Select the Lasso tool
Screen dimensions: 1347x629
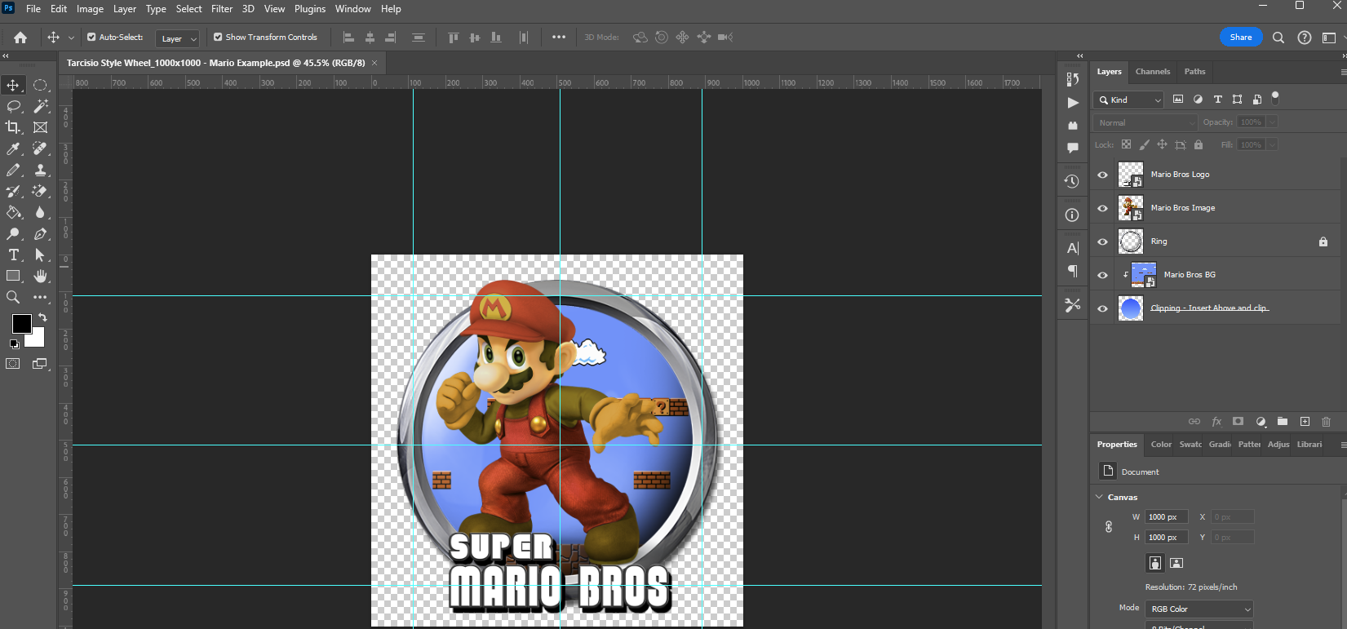point(13,106)
